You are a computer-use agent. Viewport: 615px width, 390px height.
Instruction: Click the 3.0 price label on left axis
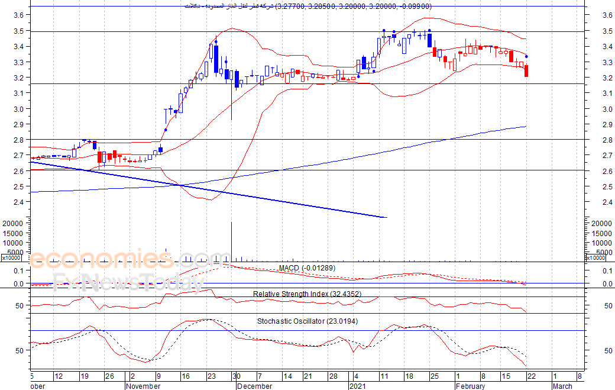pos(19,109)
